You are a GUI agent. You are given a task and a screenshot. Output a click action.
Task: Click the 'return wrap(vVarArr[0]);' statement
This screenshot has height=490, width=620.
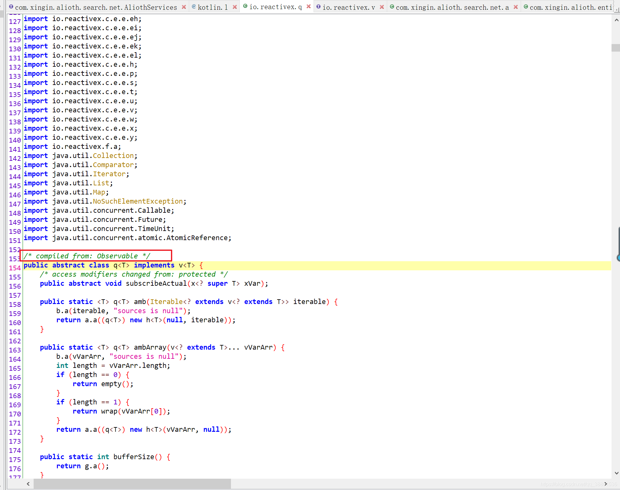click(x=121, y=411)
